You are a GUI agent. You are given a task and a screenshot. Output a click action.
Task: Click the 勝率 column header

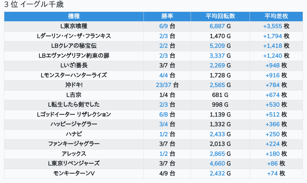167,16
